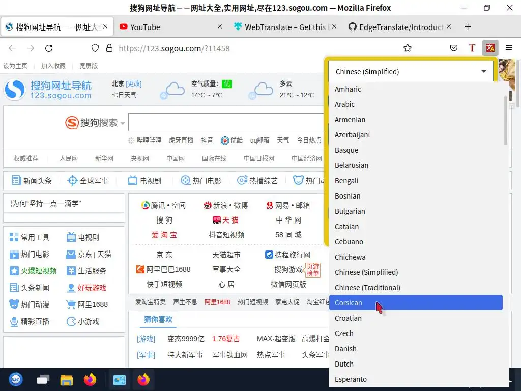Viewport: 521px width, 391px height.
Task: Open 新浪·微博 site link
Action: pyautogui.click(x=225, y=205)
